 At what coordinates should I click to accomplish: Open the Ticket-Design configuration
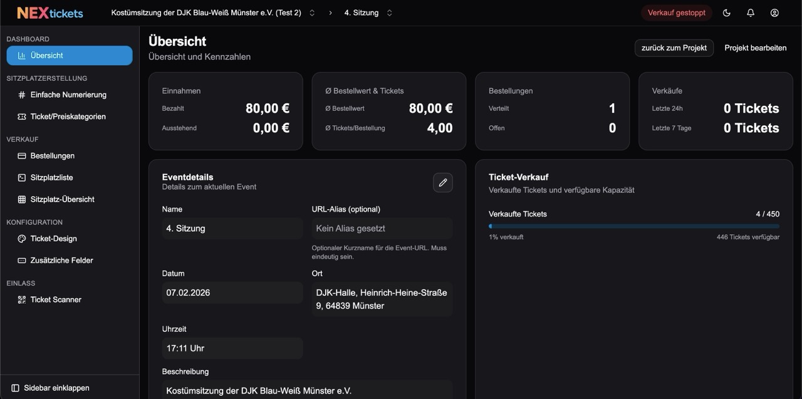tap(55, 238)
